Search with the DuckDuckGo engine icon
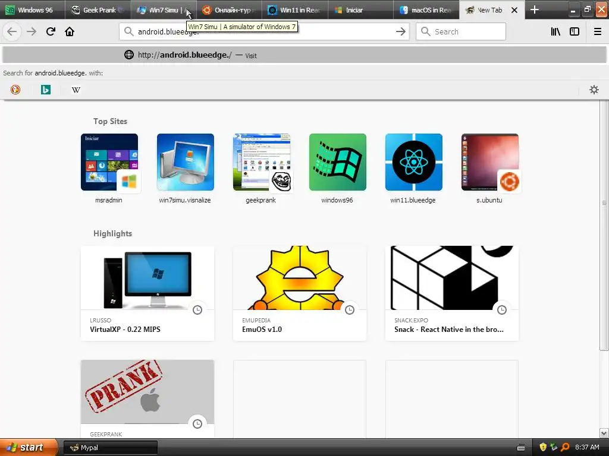Image resolution: width=609 pixels, height=456 pixels. [x=15, y=90]
